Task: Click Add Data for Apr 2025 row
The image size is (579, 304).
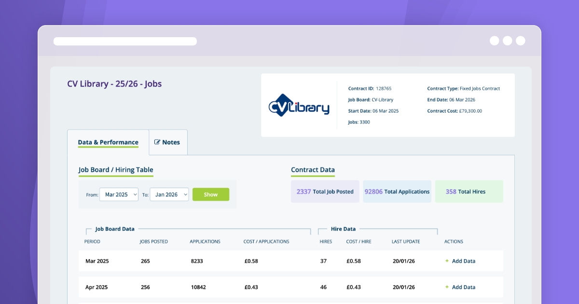Action: 463,287
